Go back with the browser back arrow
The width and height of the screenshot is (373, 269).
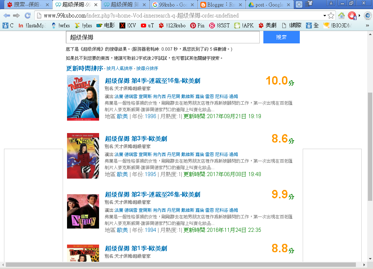(7, 16)
